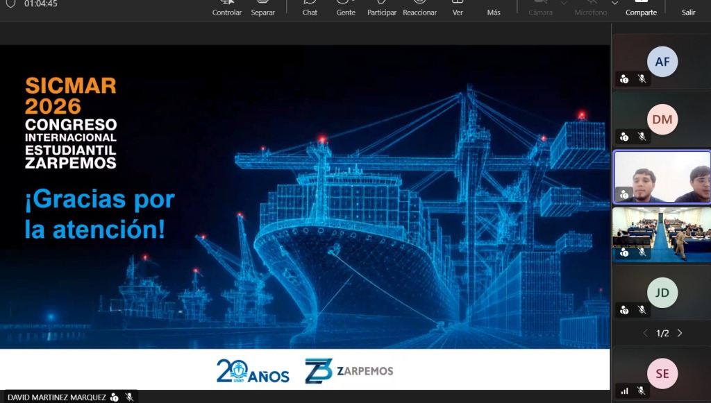Click Separar to pop out content
Screen dimensions: 711x403
coord(263,8)
